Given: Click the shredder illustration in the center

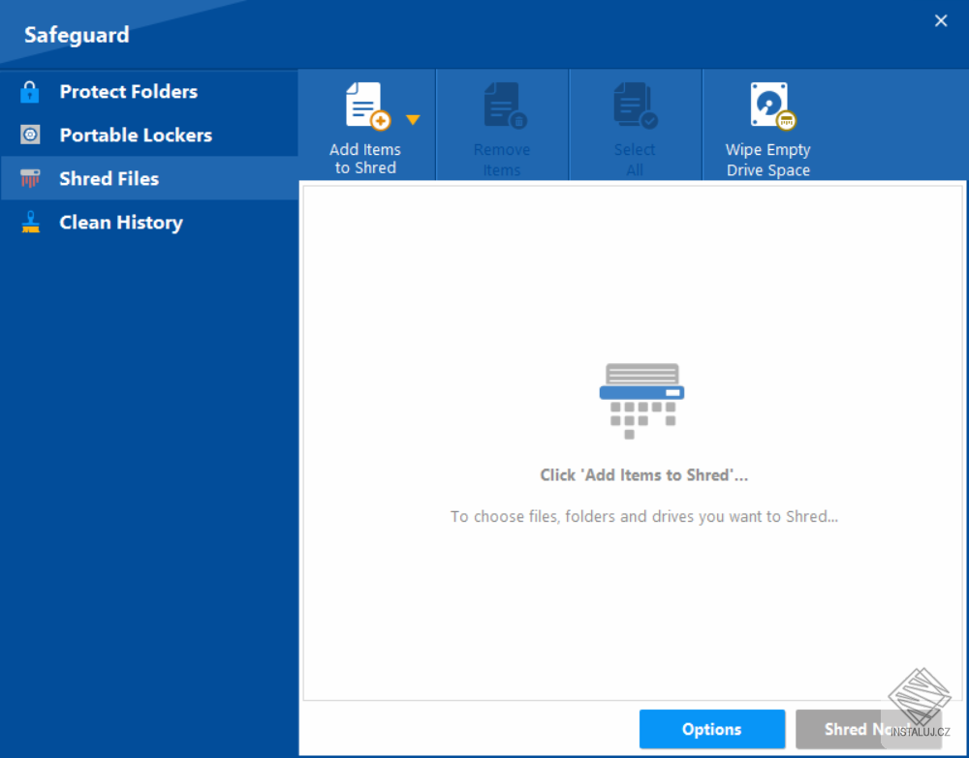Looking at the screenshot, I should tap(641, 397).
